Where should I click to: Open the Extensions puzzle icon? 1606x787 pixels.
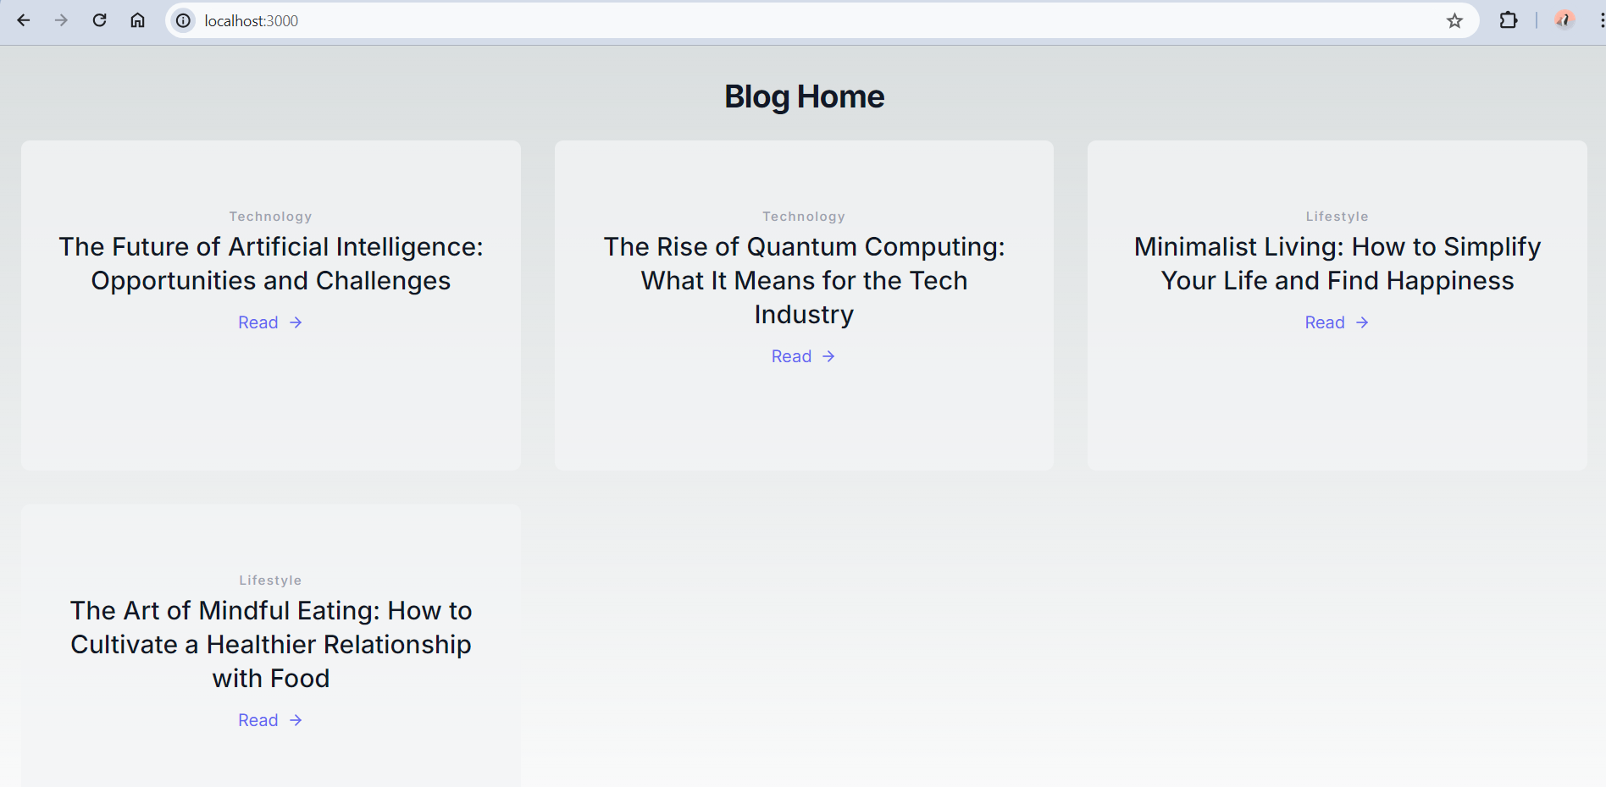tap(1509, 20)
